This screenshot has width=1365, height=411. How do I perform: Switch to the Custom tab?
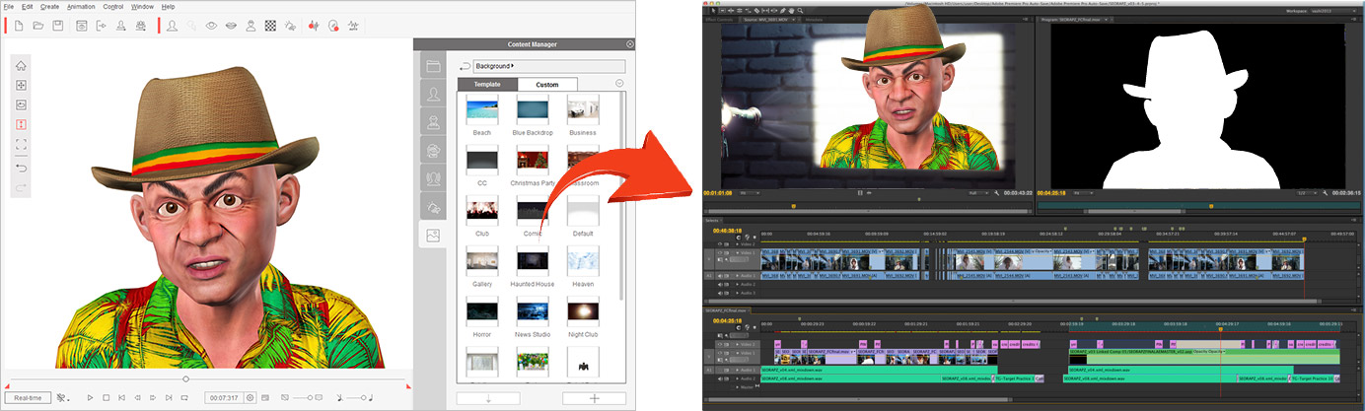(x=546, y=85)
